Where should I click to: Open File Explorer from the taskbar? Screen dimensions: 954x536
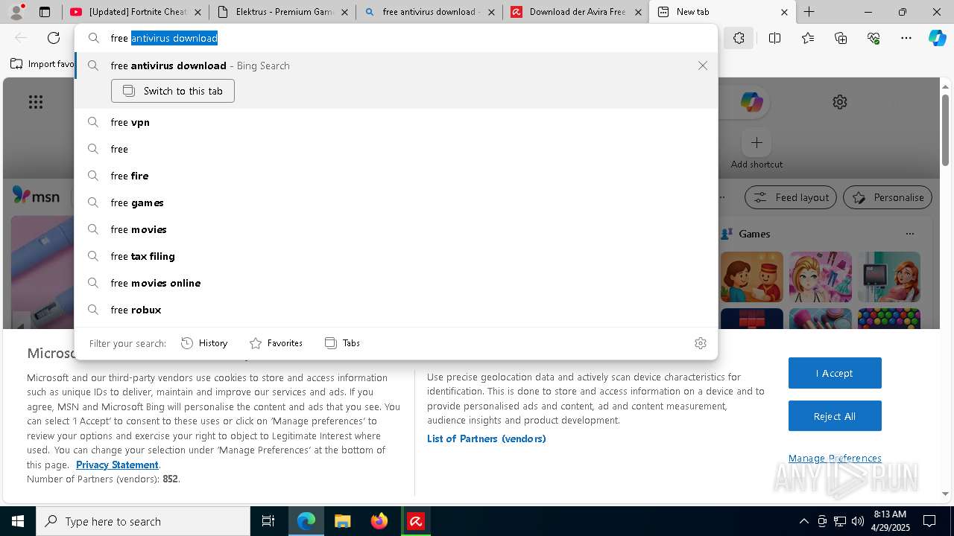[x=342, y=521]
